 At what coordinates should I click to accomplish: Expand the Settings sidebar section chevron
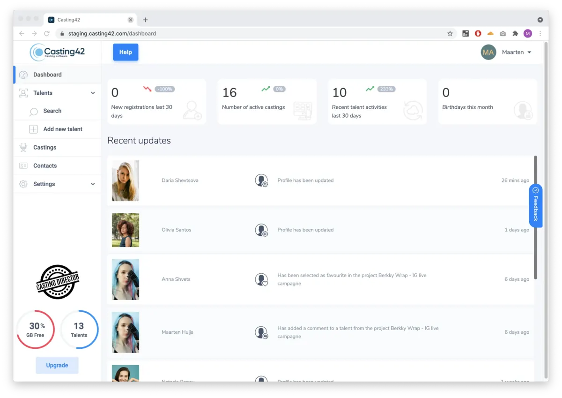[93, 184]
